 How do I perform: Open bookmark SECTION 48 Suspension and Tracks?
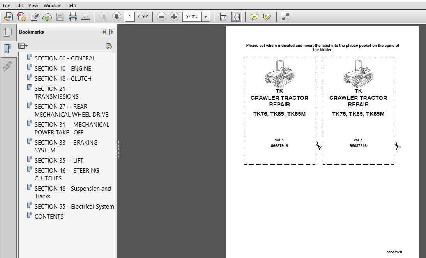pyautogui.click(x=73, y=192)
